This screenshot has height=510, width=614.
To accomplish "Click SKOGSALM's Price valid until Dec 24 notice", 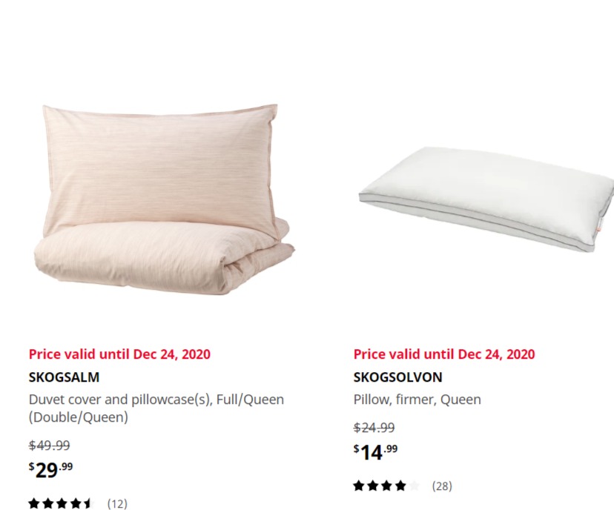I will coord(119,354).
